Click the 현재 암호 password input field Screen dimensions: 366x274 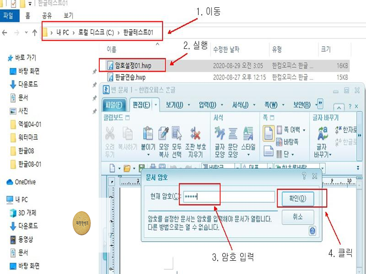coord(229,197)
